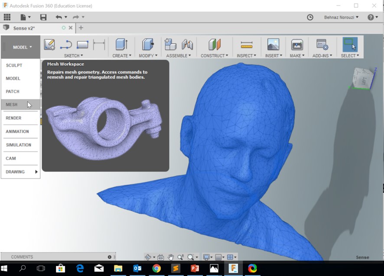Open Grid and Snaps settings

coord(218,257)
